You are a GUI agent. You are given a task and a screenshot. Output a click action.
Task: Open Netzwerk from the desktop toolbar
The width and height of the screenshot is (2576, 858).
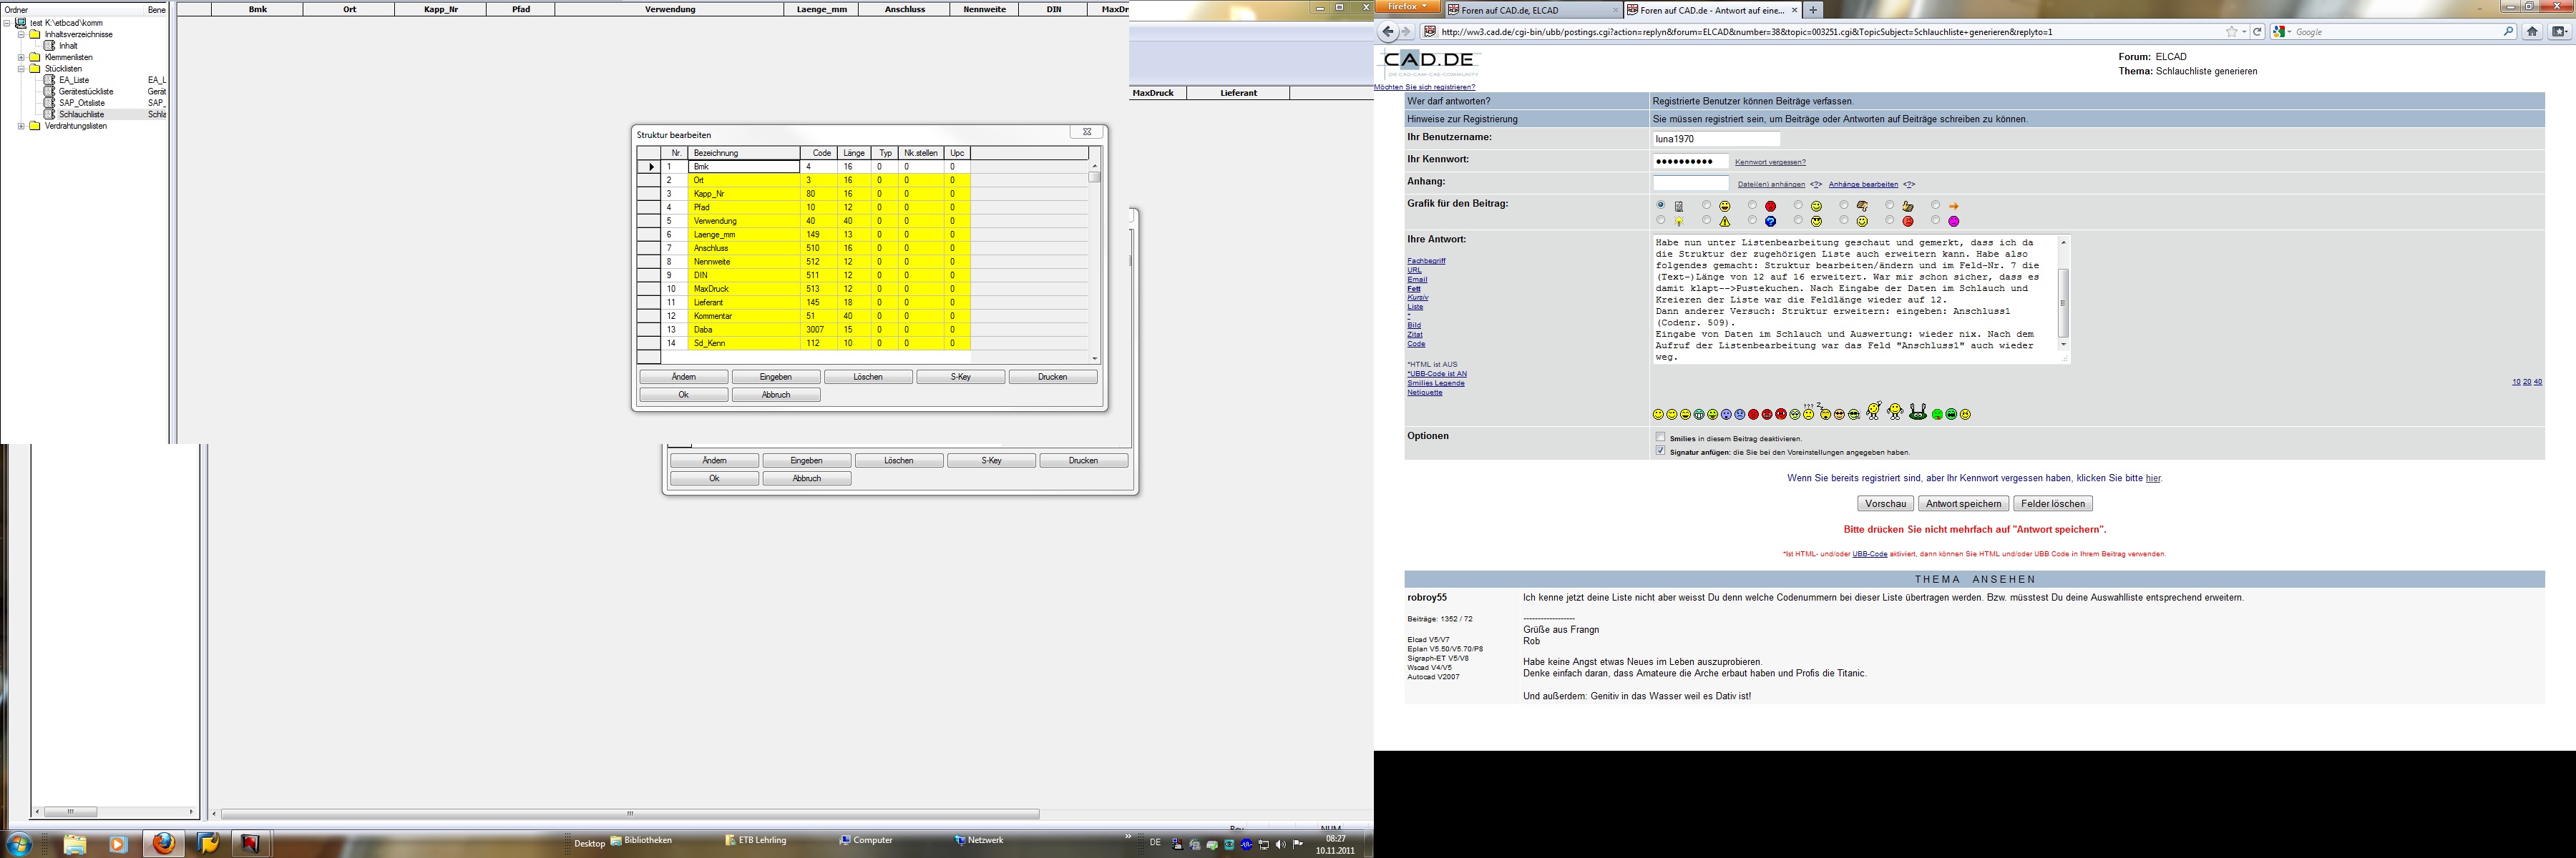(979, 840)
